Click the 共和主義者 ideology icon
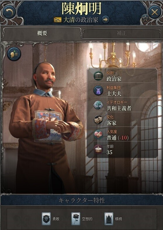 click(98, 105)
